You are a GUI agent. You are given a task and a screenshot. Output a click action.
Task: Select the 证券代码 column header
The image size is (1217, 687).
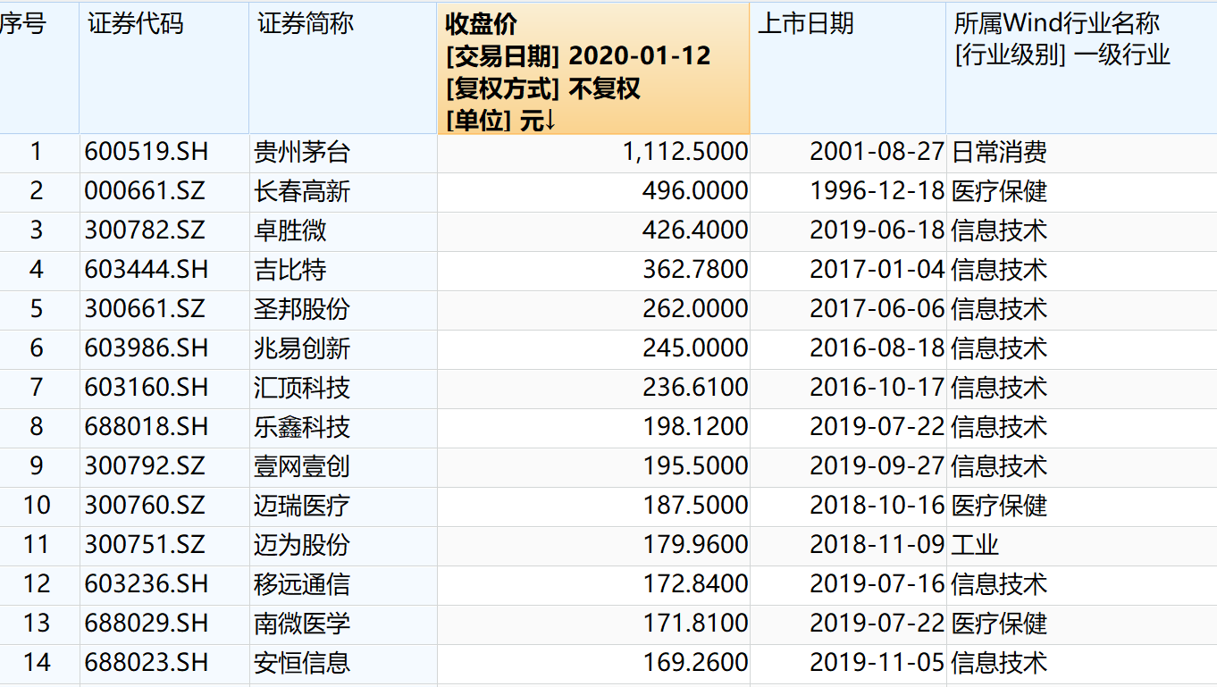[x=164, y=69]
